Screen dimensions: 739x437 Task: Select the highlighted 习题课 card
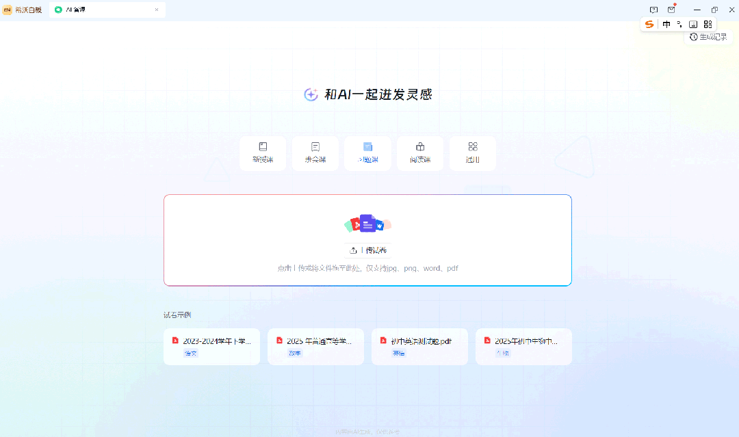(x=367, y=153)
